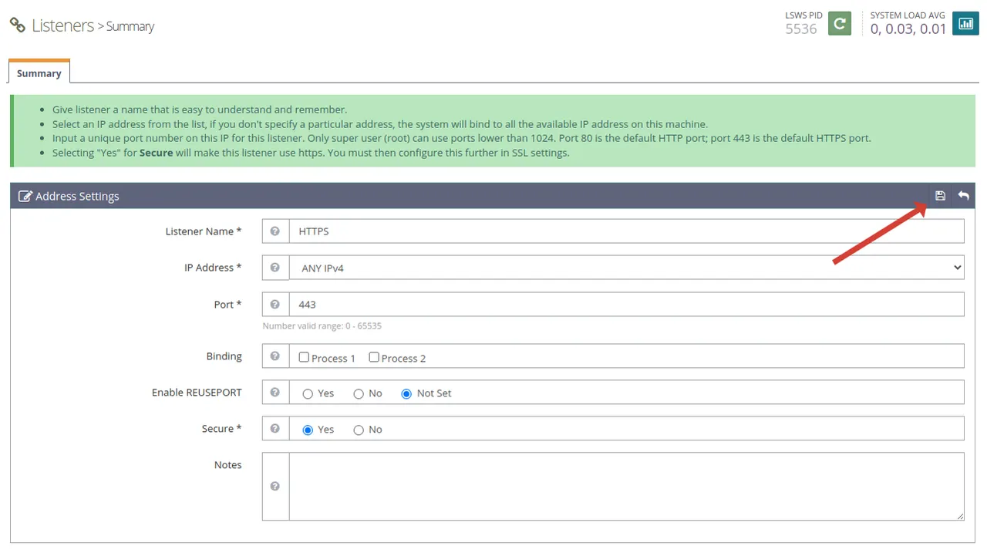Click the Listeners breadcrumb title
Image resolution: width=987 pixels, height=553 pixels.
pyautogui.click(x=62, y=25)
